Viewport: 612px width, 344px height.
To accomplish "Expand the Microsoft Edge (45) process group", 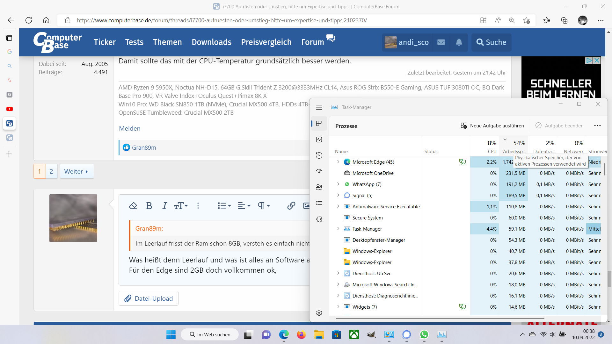I will click(338, 162).
